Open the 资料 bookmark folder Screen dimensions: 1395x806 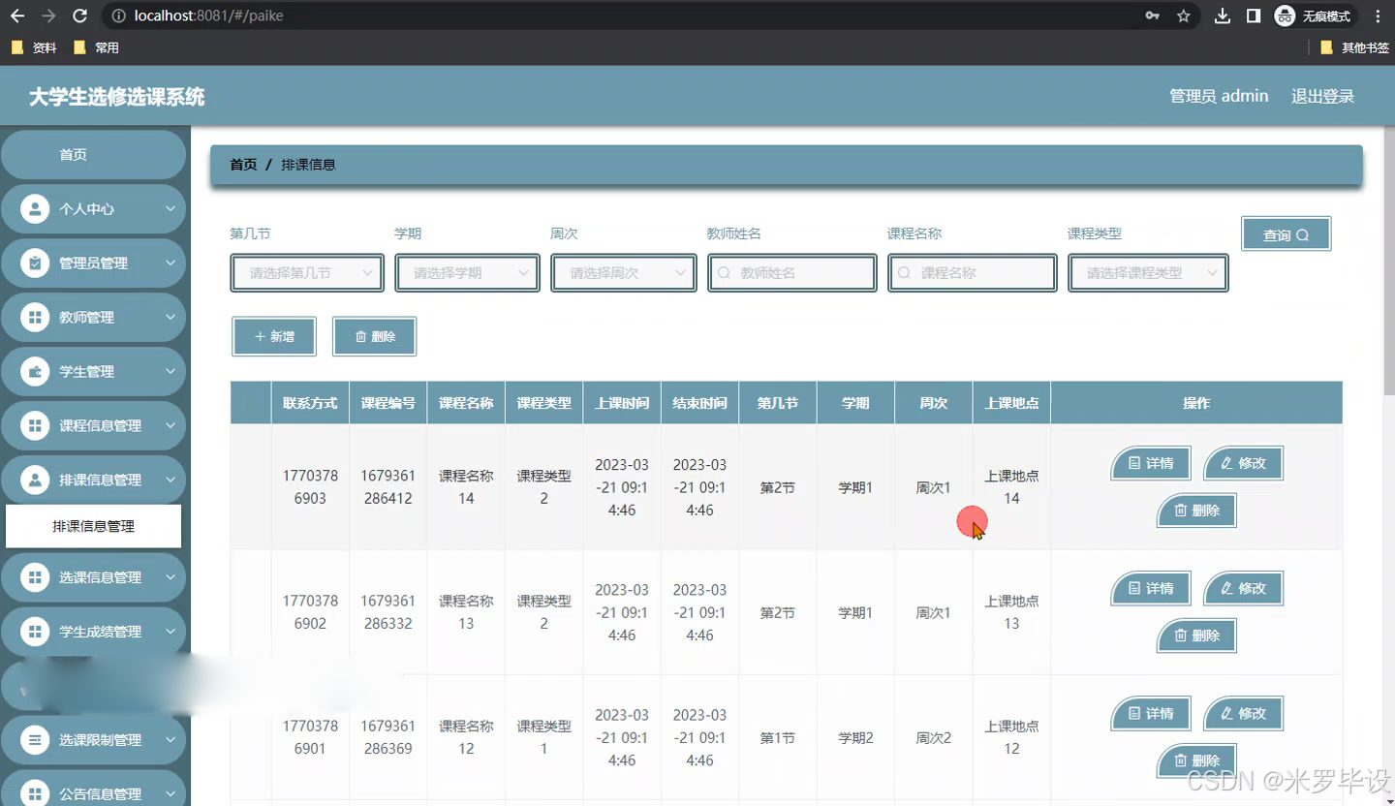click(x=34, y=47)
